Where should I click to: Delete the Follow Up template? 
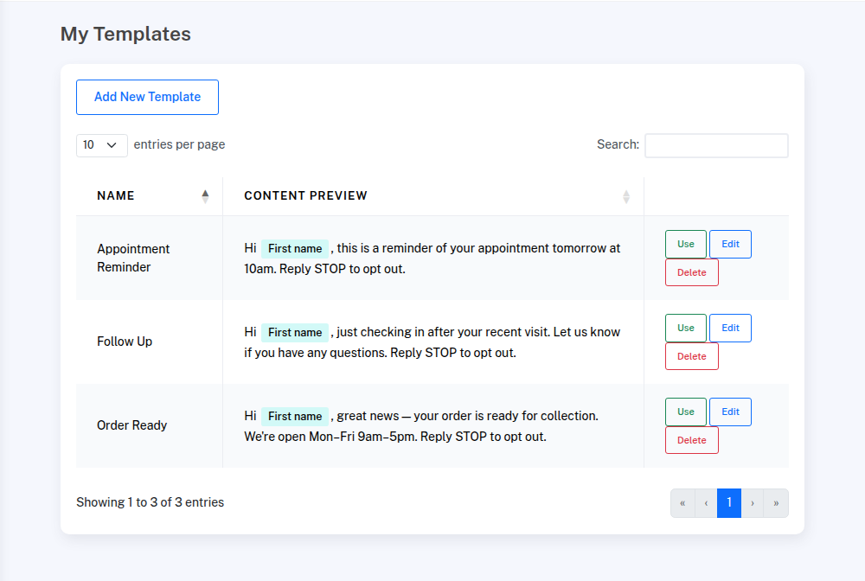tap(691, 357)
